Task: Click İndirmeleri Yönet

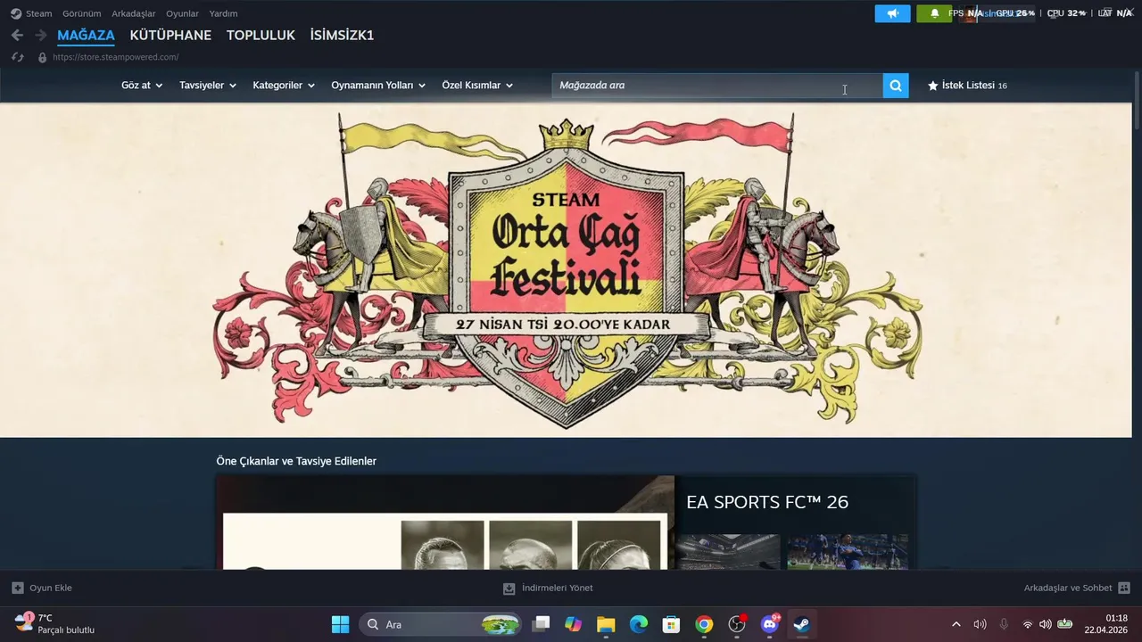Action: tap(548, 588)
